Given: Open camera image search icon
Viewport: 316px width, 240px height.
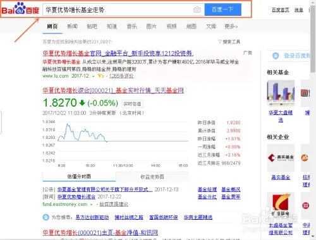Looking at the screenshot, I should pos(197,9).
